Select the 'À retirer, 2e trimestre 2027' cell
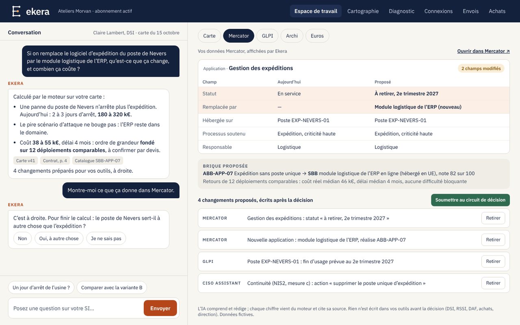 coord(406,93)
